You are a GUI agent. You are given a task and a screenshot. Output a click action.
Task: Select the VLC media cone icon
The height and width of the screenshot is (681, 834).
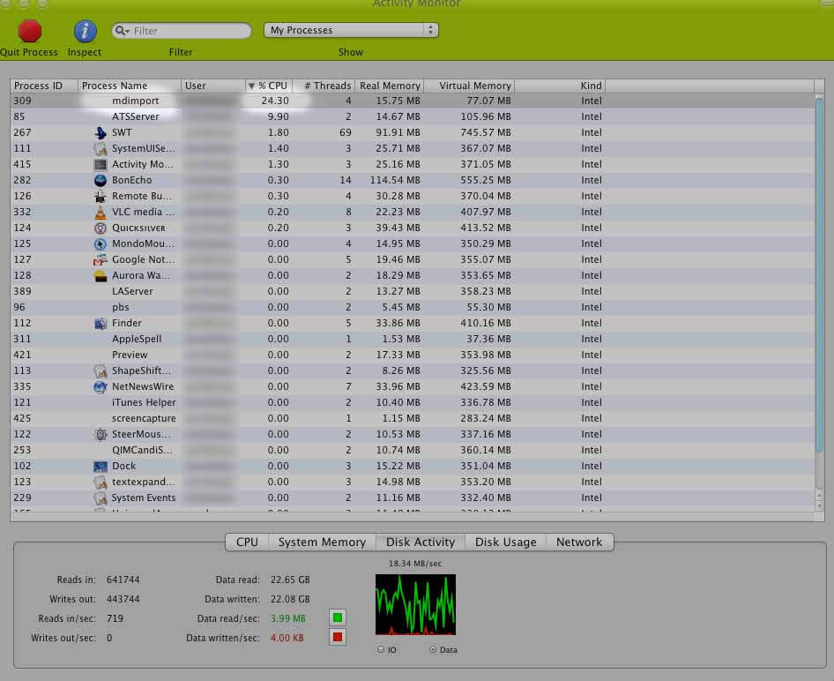click(100, 212)
